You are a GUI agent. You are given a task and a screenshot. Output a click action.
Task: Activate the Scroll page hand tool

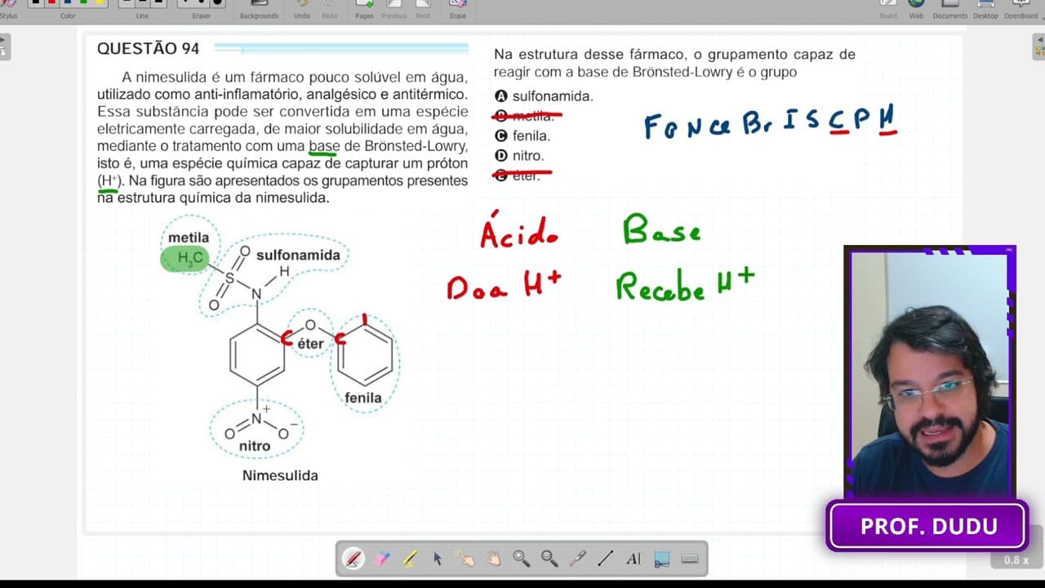[x=493, y=559]
